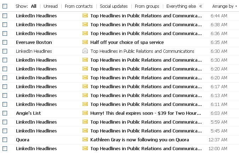This screenshot has width=239, height=153.
Task: Tick the checkbox for the Quora email
Action: pos(5,140)
